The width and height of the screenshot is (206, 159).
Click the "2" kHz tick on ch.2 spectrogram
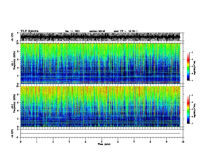[18, 119]
